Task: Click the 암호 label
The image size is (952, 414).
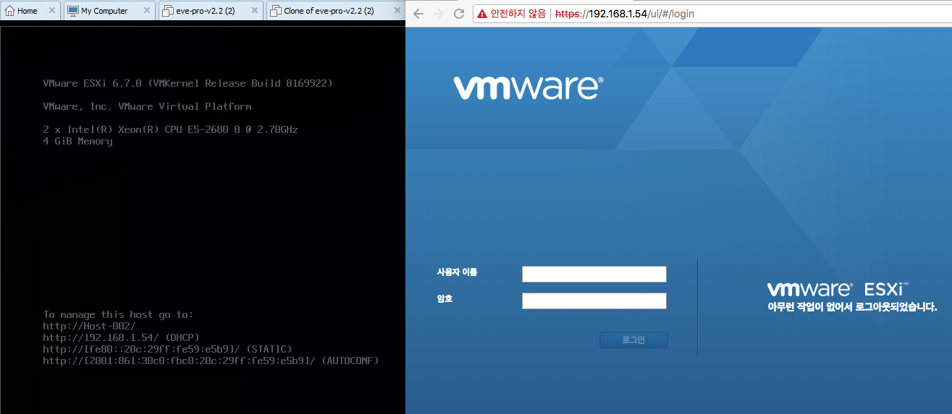Action: [445, 298]
